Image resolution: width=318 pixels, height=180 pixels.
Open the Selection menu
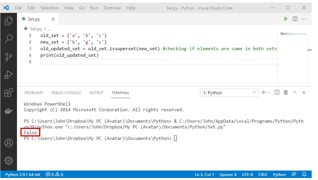(x=49, y=8)
